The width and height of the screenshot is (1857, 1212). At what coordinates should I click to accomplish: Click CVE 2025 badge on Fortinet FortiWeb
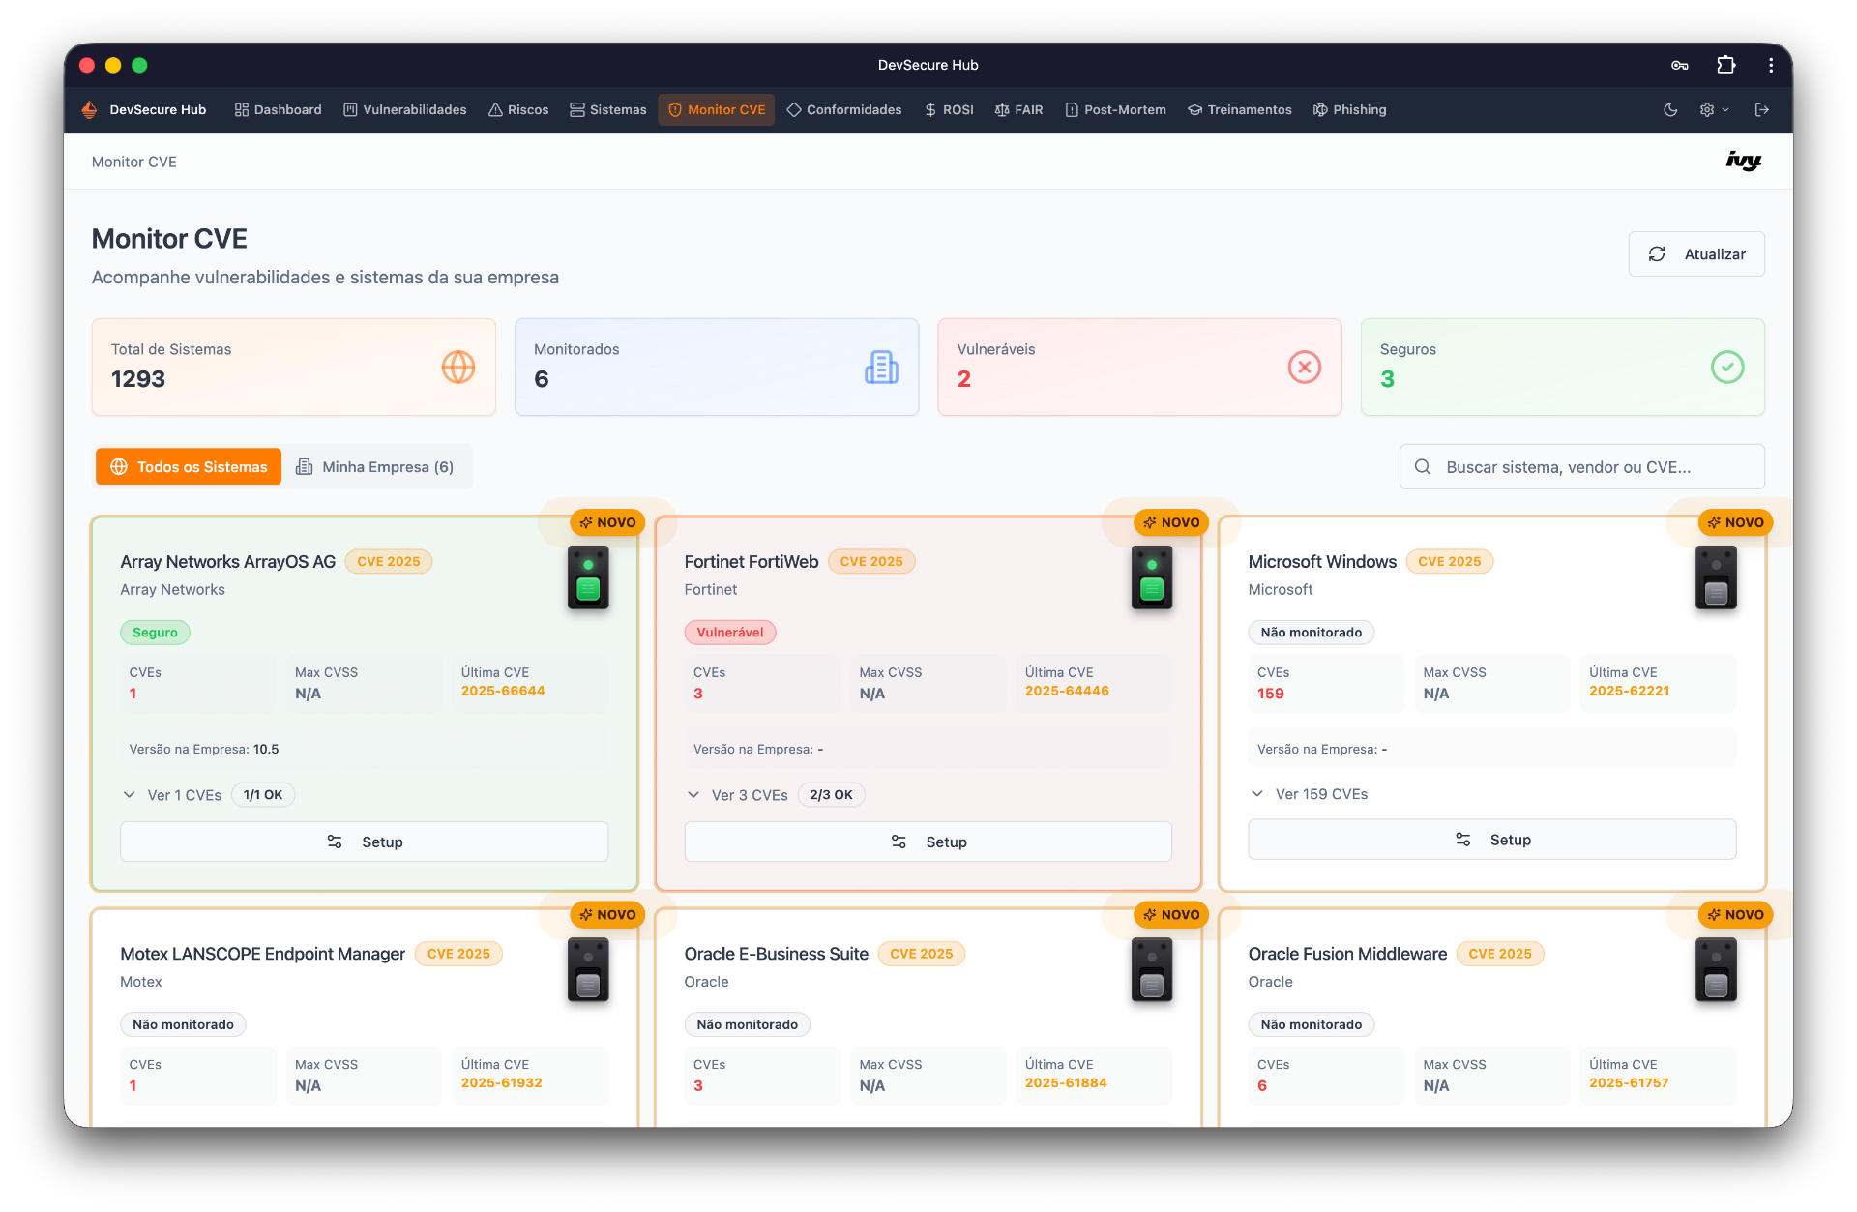point(871,562)
